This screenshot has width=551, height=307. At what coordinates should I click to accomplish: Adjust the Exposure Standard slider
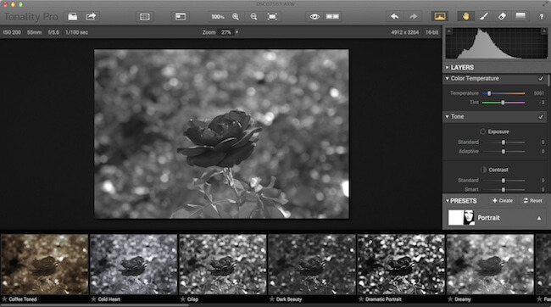pos(504,142)
